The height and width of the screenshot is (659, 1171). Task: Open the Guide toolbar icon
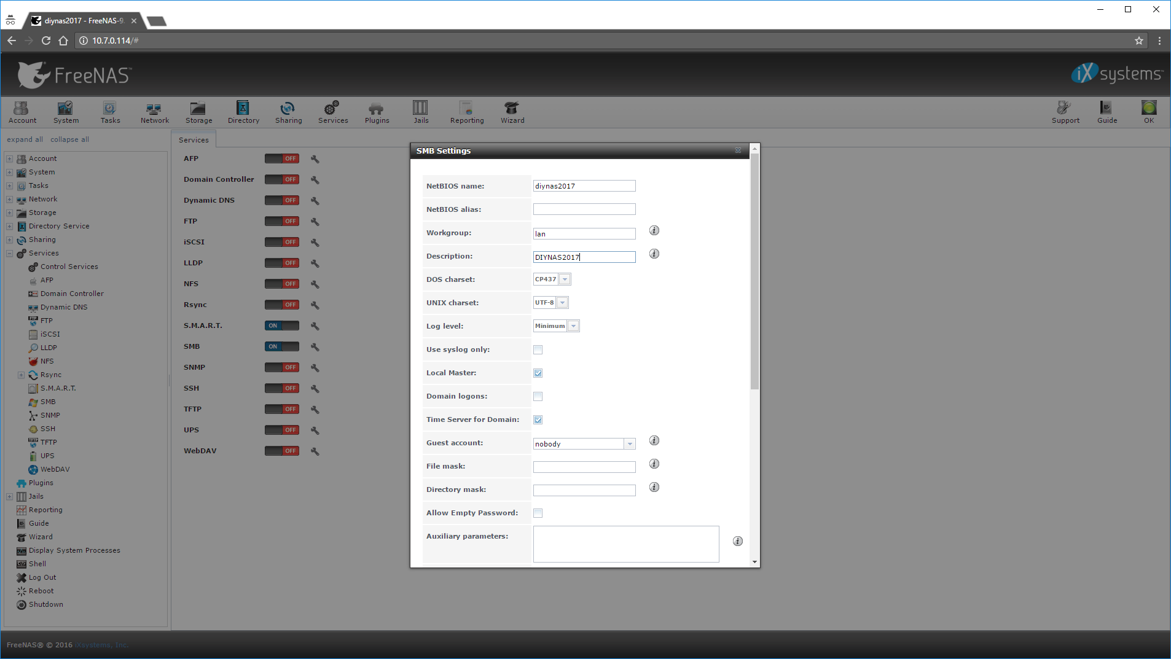tap(1107, 112)
